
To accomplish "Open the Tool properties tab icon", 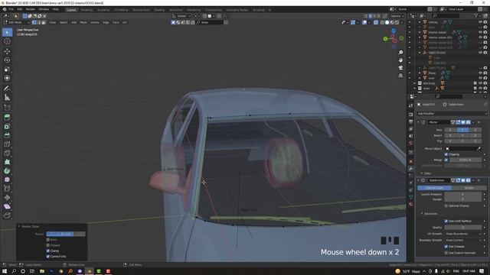I will coord(411,106).
